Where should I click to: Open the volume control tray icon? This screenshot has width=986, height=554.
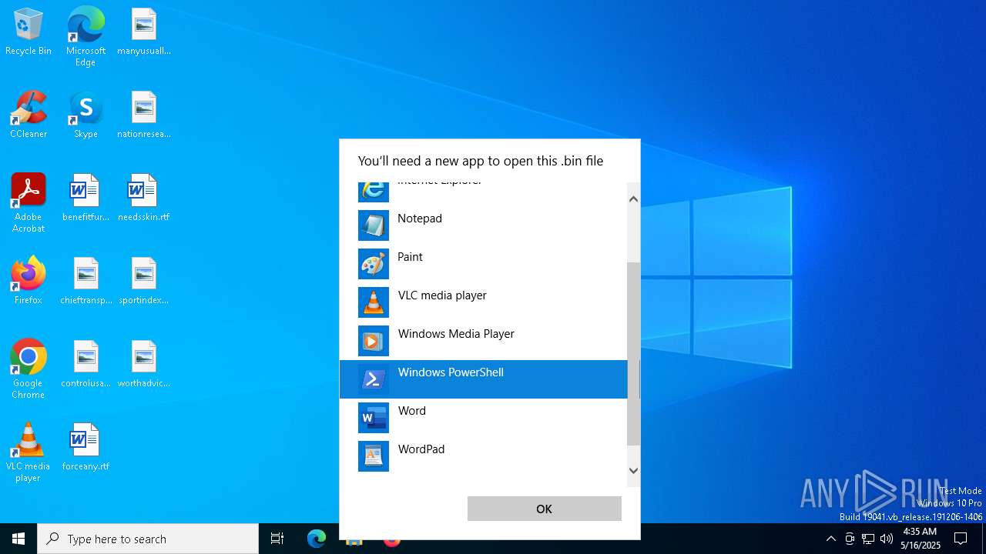(887, 539)
